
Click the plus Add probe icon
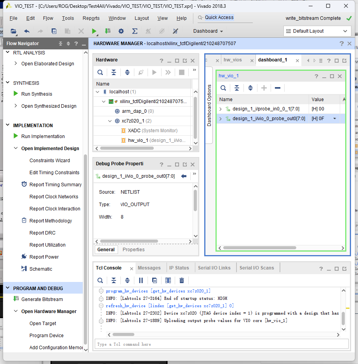tap(264, 88)
